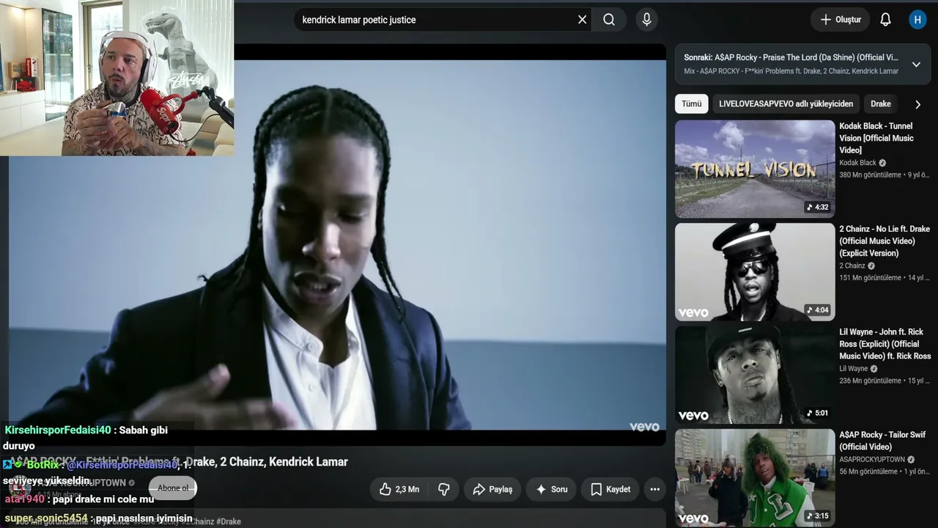This screenshot has height=528, width=938.
Task: Open Kodak Black Tunnel Vision thumbnail
Action: (755, 169)
